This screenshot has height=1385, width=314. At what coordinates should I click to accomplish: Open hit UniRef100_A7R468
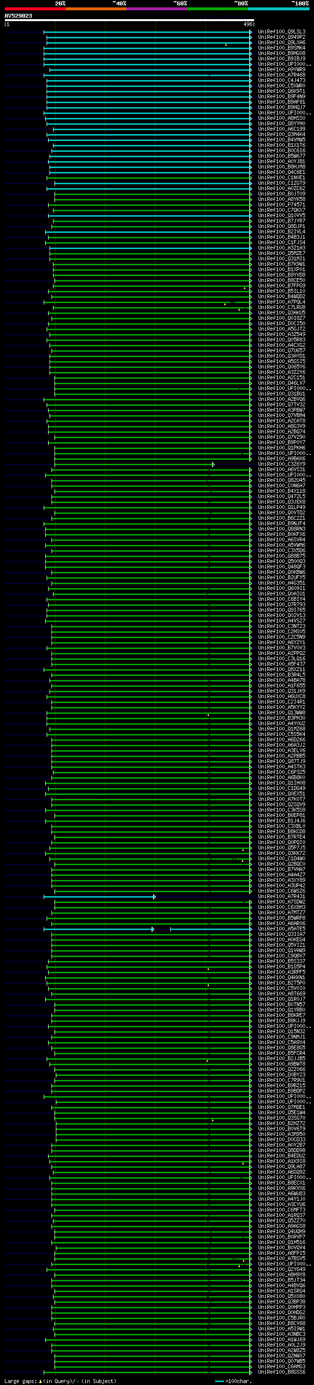281,75
